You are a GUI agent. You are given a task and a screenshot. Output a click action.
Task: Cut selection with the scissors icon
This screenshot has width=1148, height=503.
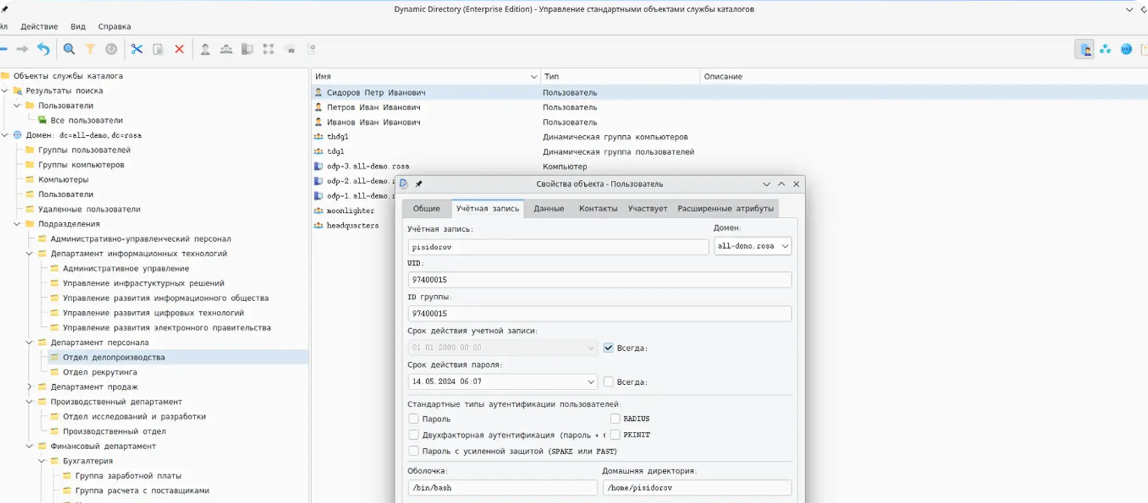(137, 49)
